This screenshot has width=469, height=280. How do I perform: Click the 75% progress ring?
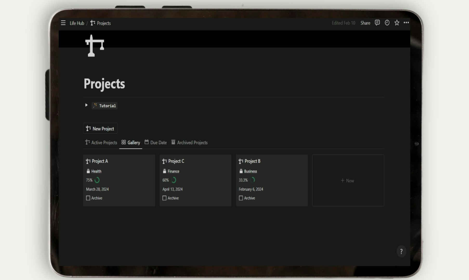coord(97,180)
